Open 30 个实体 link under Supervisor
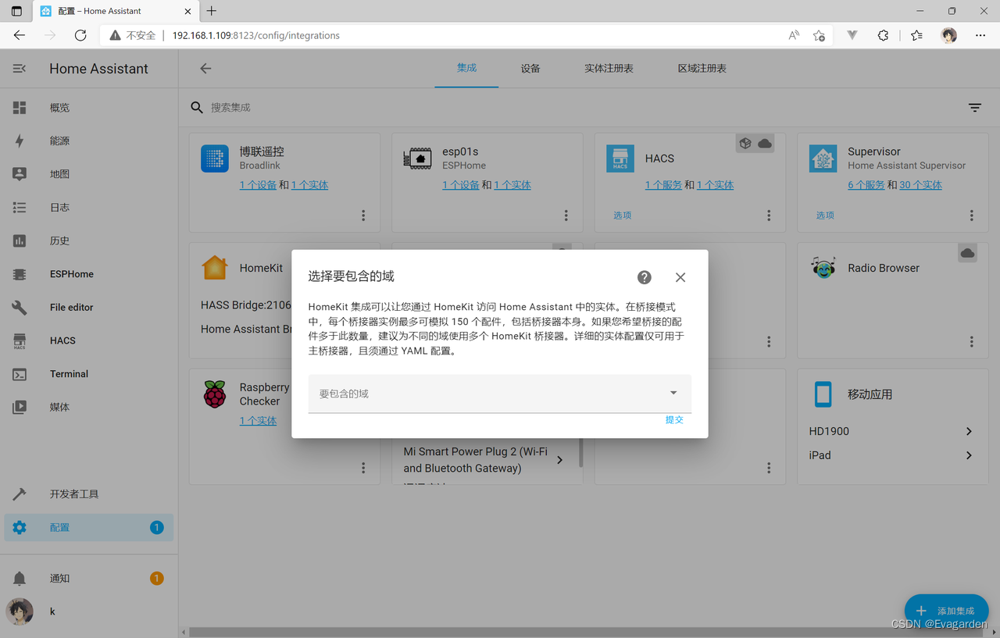This screenshot has width=1000, height=638. tap(920, 185)
